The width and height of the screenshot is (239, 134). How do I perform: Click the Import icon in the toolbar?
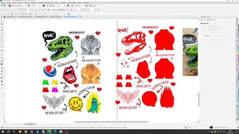point(47,6)
